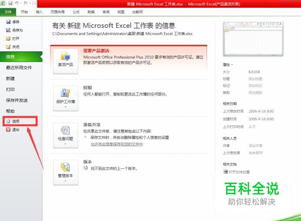The height and width of the screenshot is (221, 301).
Task: Click the Related Dates (相关日期) heading
Action: coord(230,104)
